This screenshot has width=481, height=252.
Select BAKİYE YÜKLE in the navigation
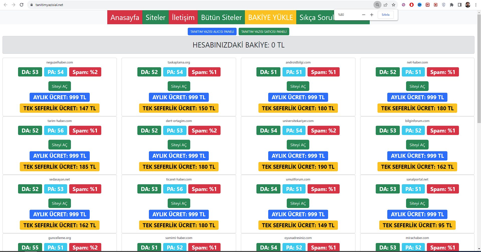(270, 17)
